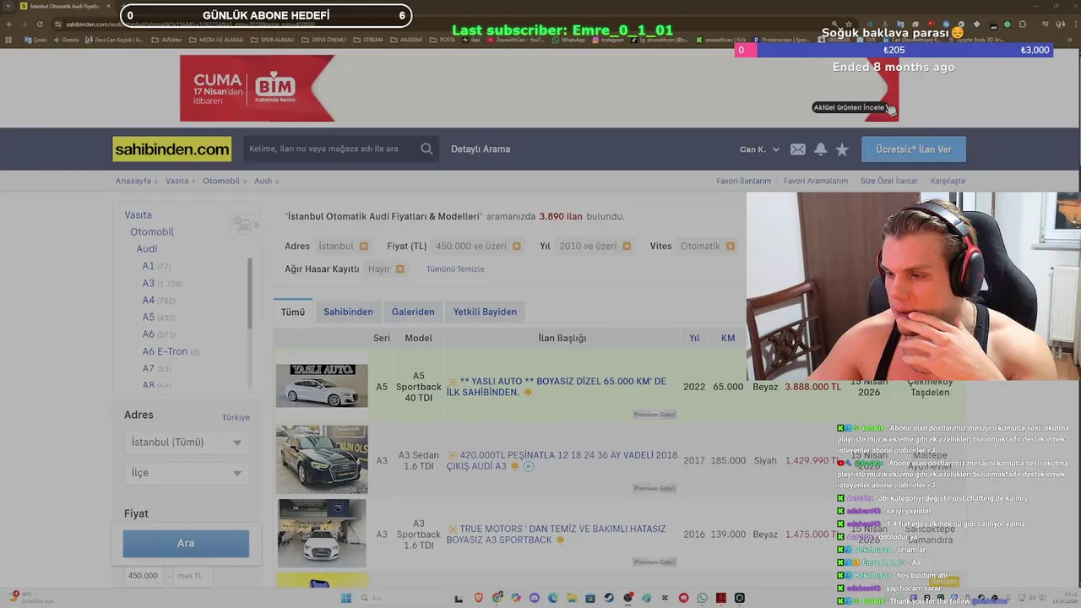Focus the keyword search field
This screenshot has height=608, width=1081.
coord(329,149)
